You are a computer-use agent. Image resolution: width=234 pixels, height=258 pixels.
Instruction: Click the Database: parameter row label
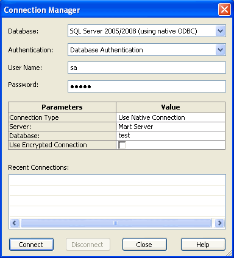(62, 136)
